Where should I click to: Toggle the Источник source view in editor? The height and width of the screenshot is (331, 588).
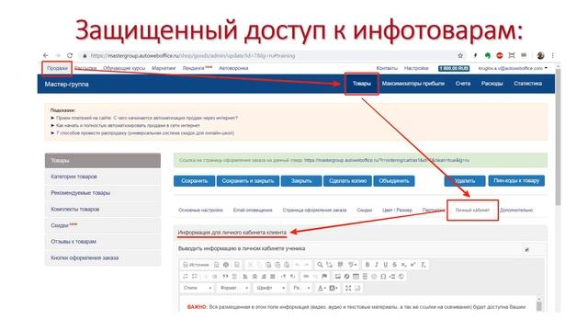196,265
